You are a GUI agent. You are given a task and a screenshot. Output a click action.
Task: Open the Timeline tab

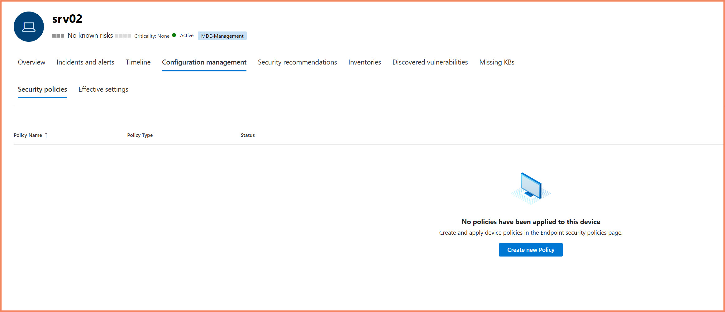click(x=138, y=62)
